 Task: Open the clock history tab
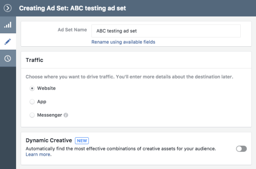(8, 58)
